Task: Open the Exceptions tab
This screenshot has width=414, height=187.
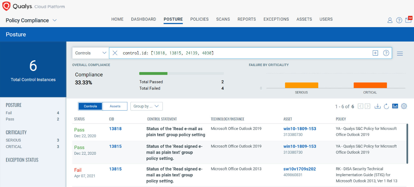Action: (276, 19)
